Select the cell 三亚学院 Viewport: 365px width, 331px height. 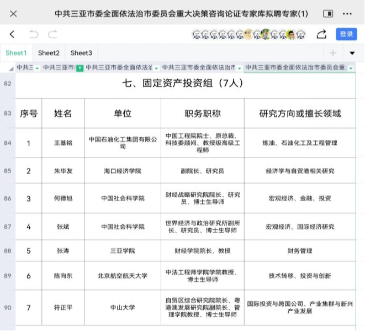coord(123,251)
